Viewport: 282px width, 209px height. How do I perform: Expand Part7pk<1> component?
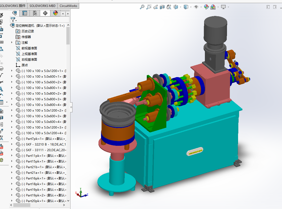tap(12, 139)
